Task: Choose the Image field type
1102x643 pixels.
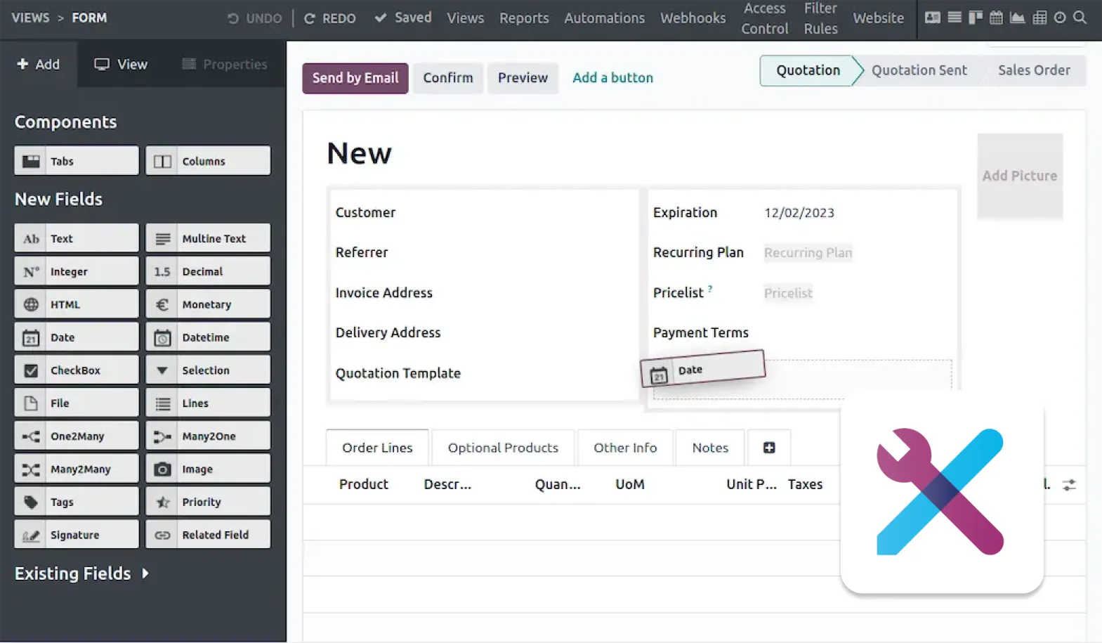Action: point(208,469)
